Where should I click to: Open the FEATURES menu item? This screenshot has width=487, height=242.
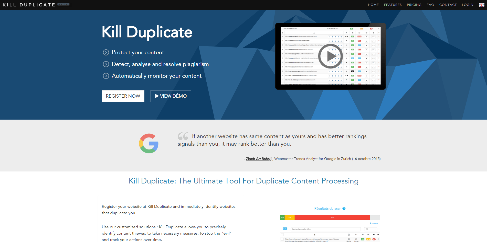(393, 5)
